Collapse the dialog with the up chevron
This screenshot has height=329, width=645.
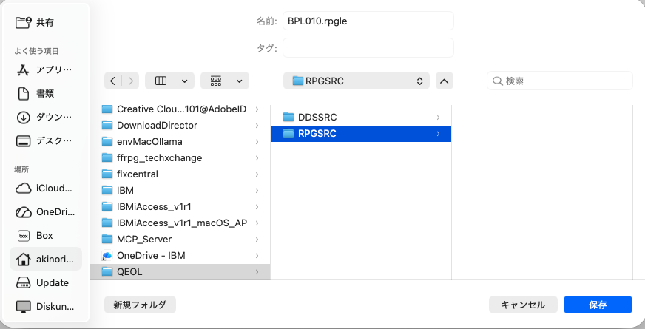tap(445, 81)
